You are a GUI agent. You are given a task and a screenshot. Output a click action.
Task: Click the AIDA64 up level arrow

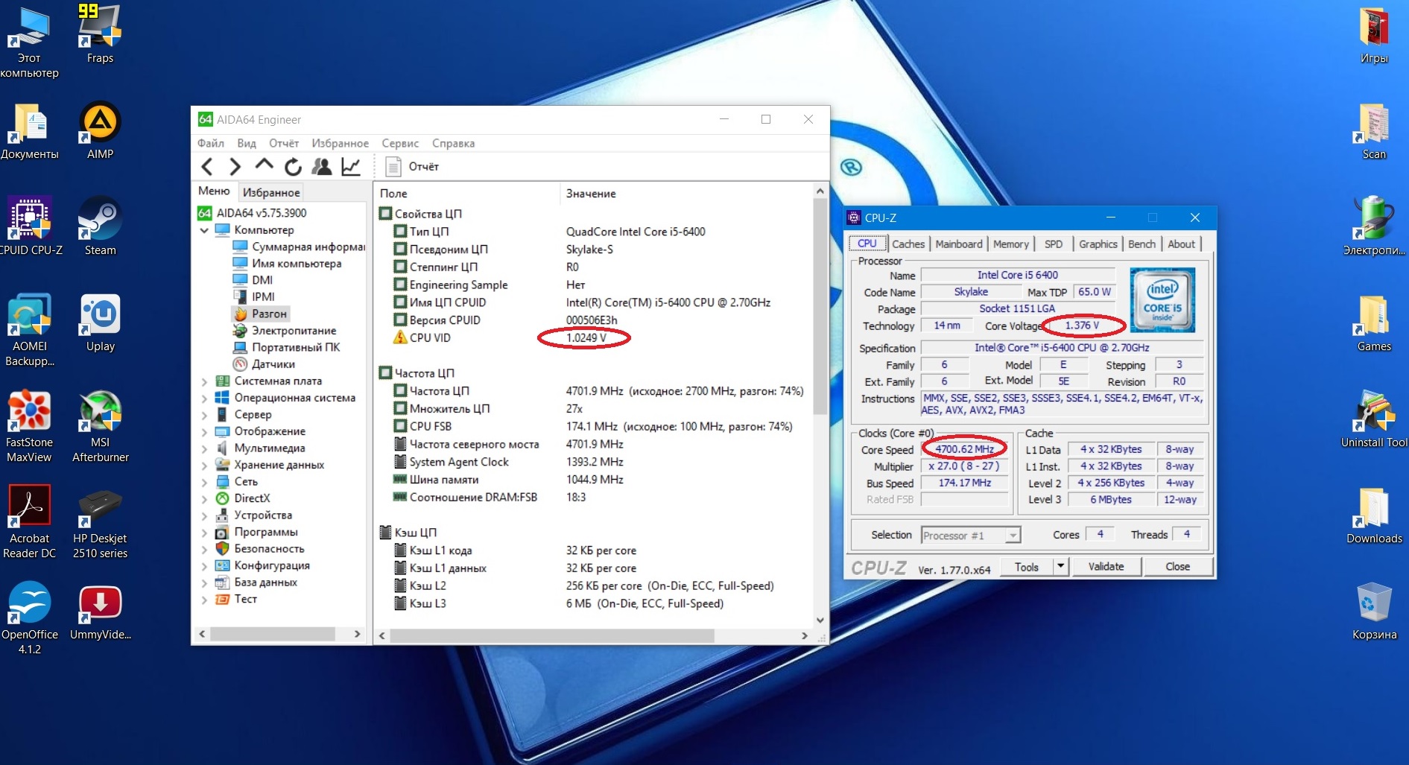(x=264, y=165)
